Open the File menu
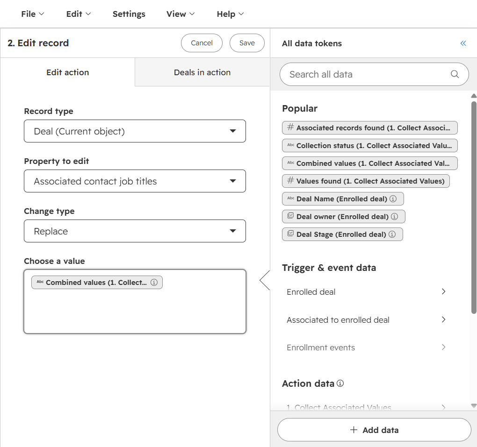 pos(33,14)
